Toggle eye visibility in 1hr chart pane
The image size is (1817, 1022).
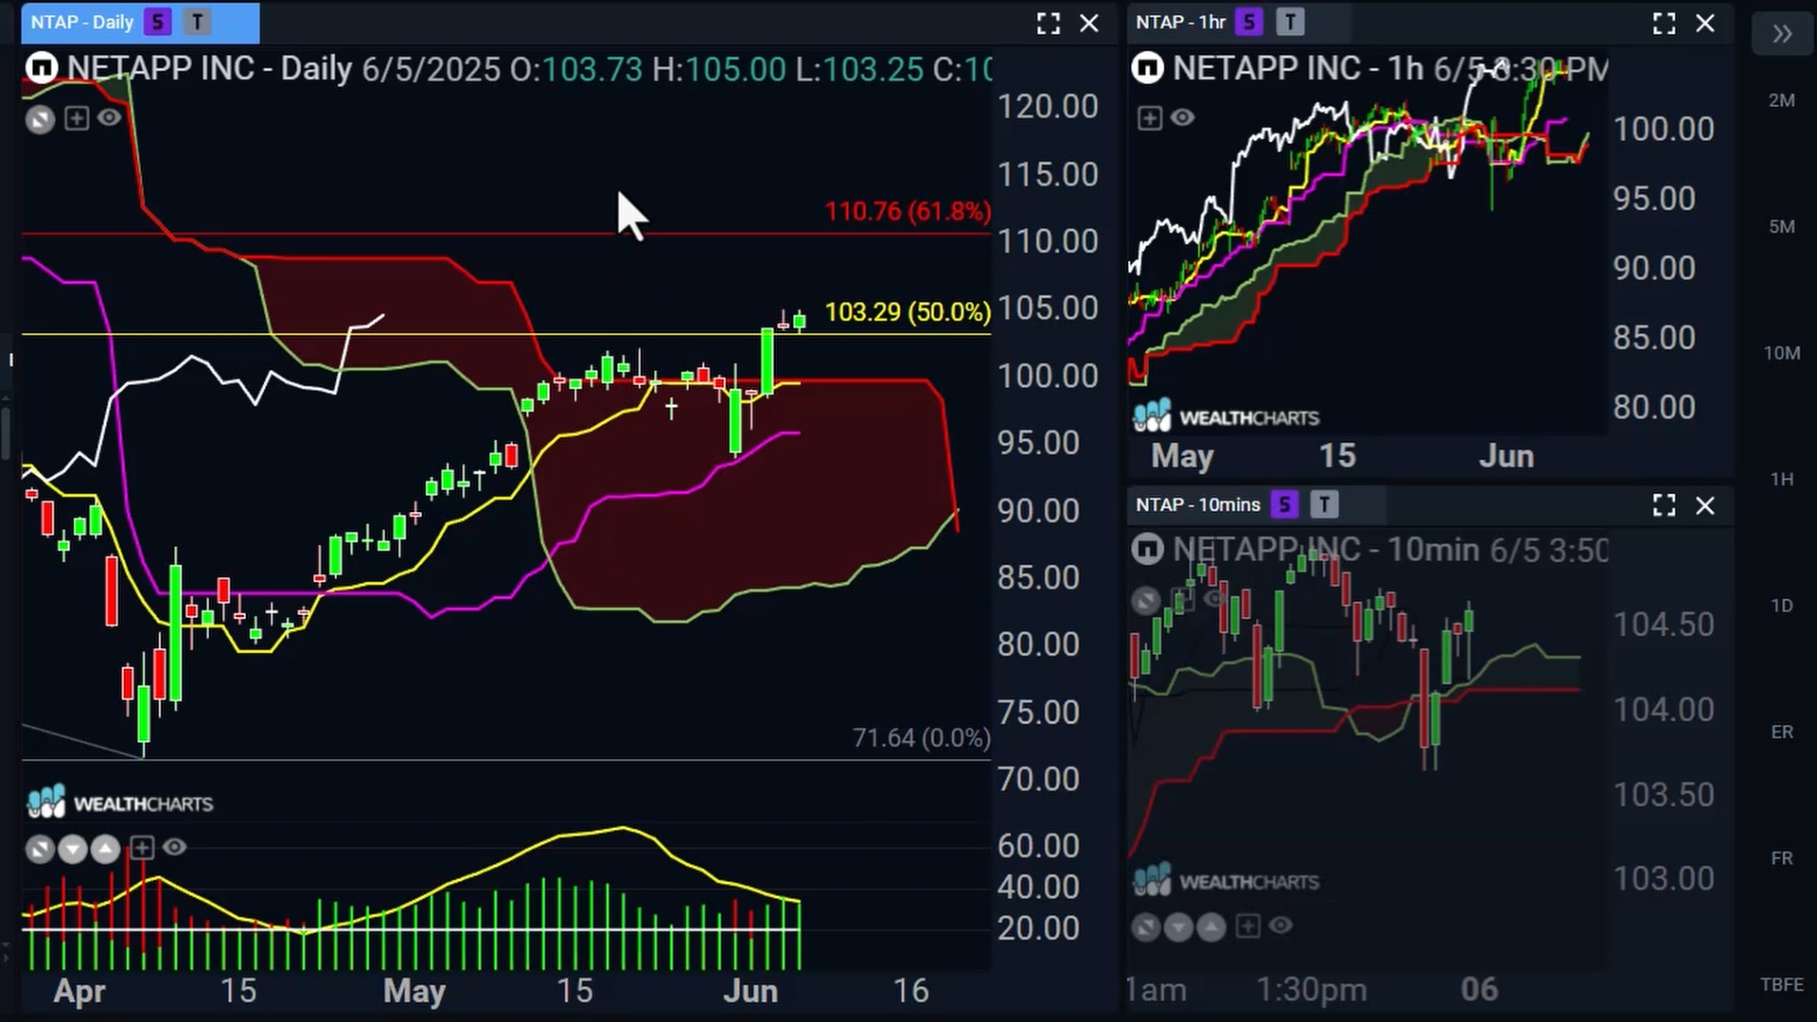(x=1183, y=117)
